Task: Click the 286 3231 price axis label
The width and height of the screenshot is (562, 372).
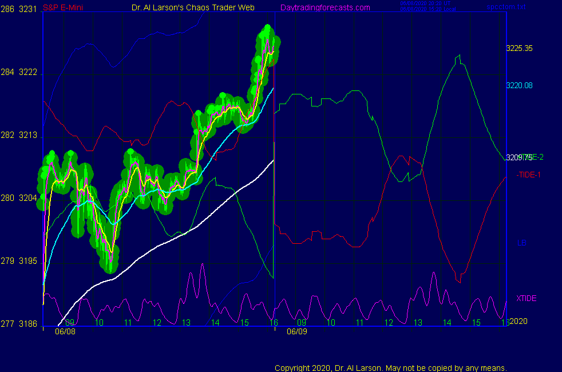Action: point(19,9)
